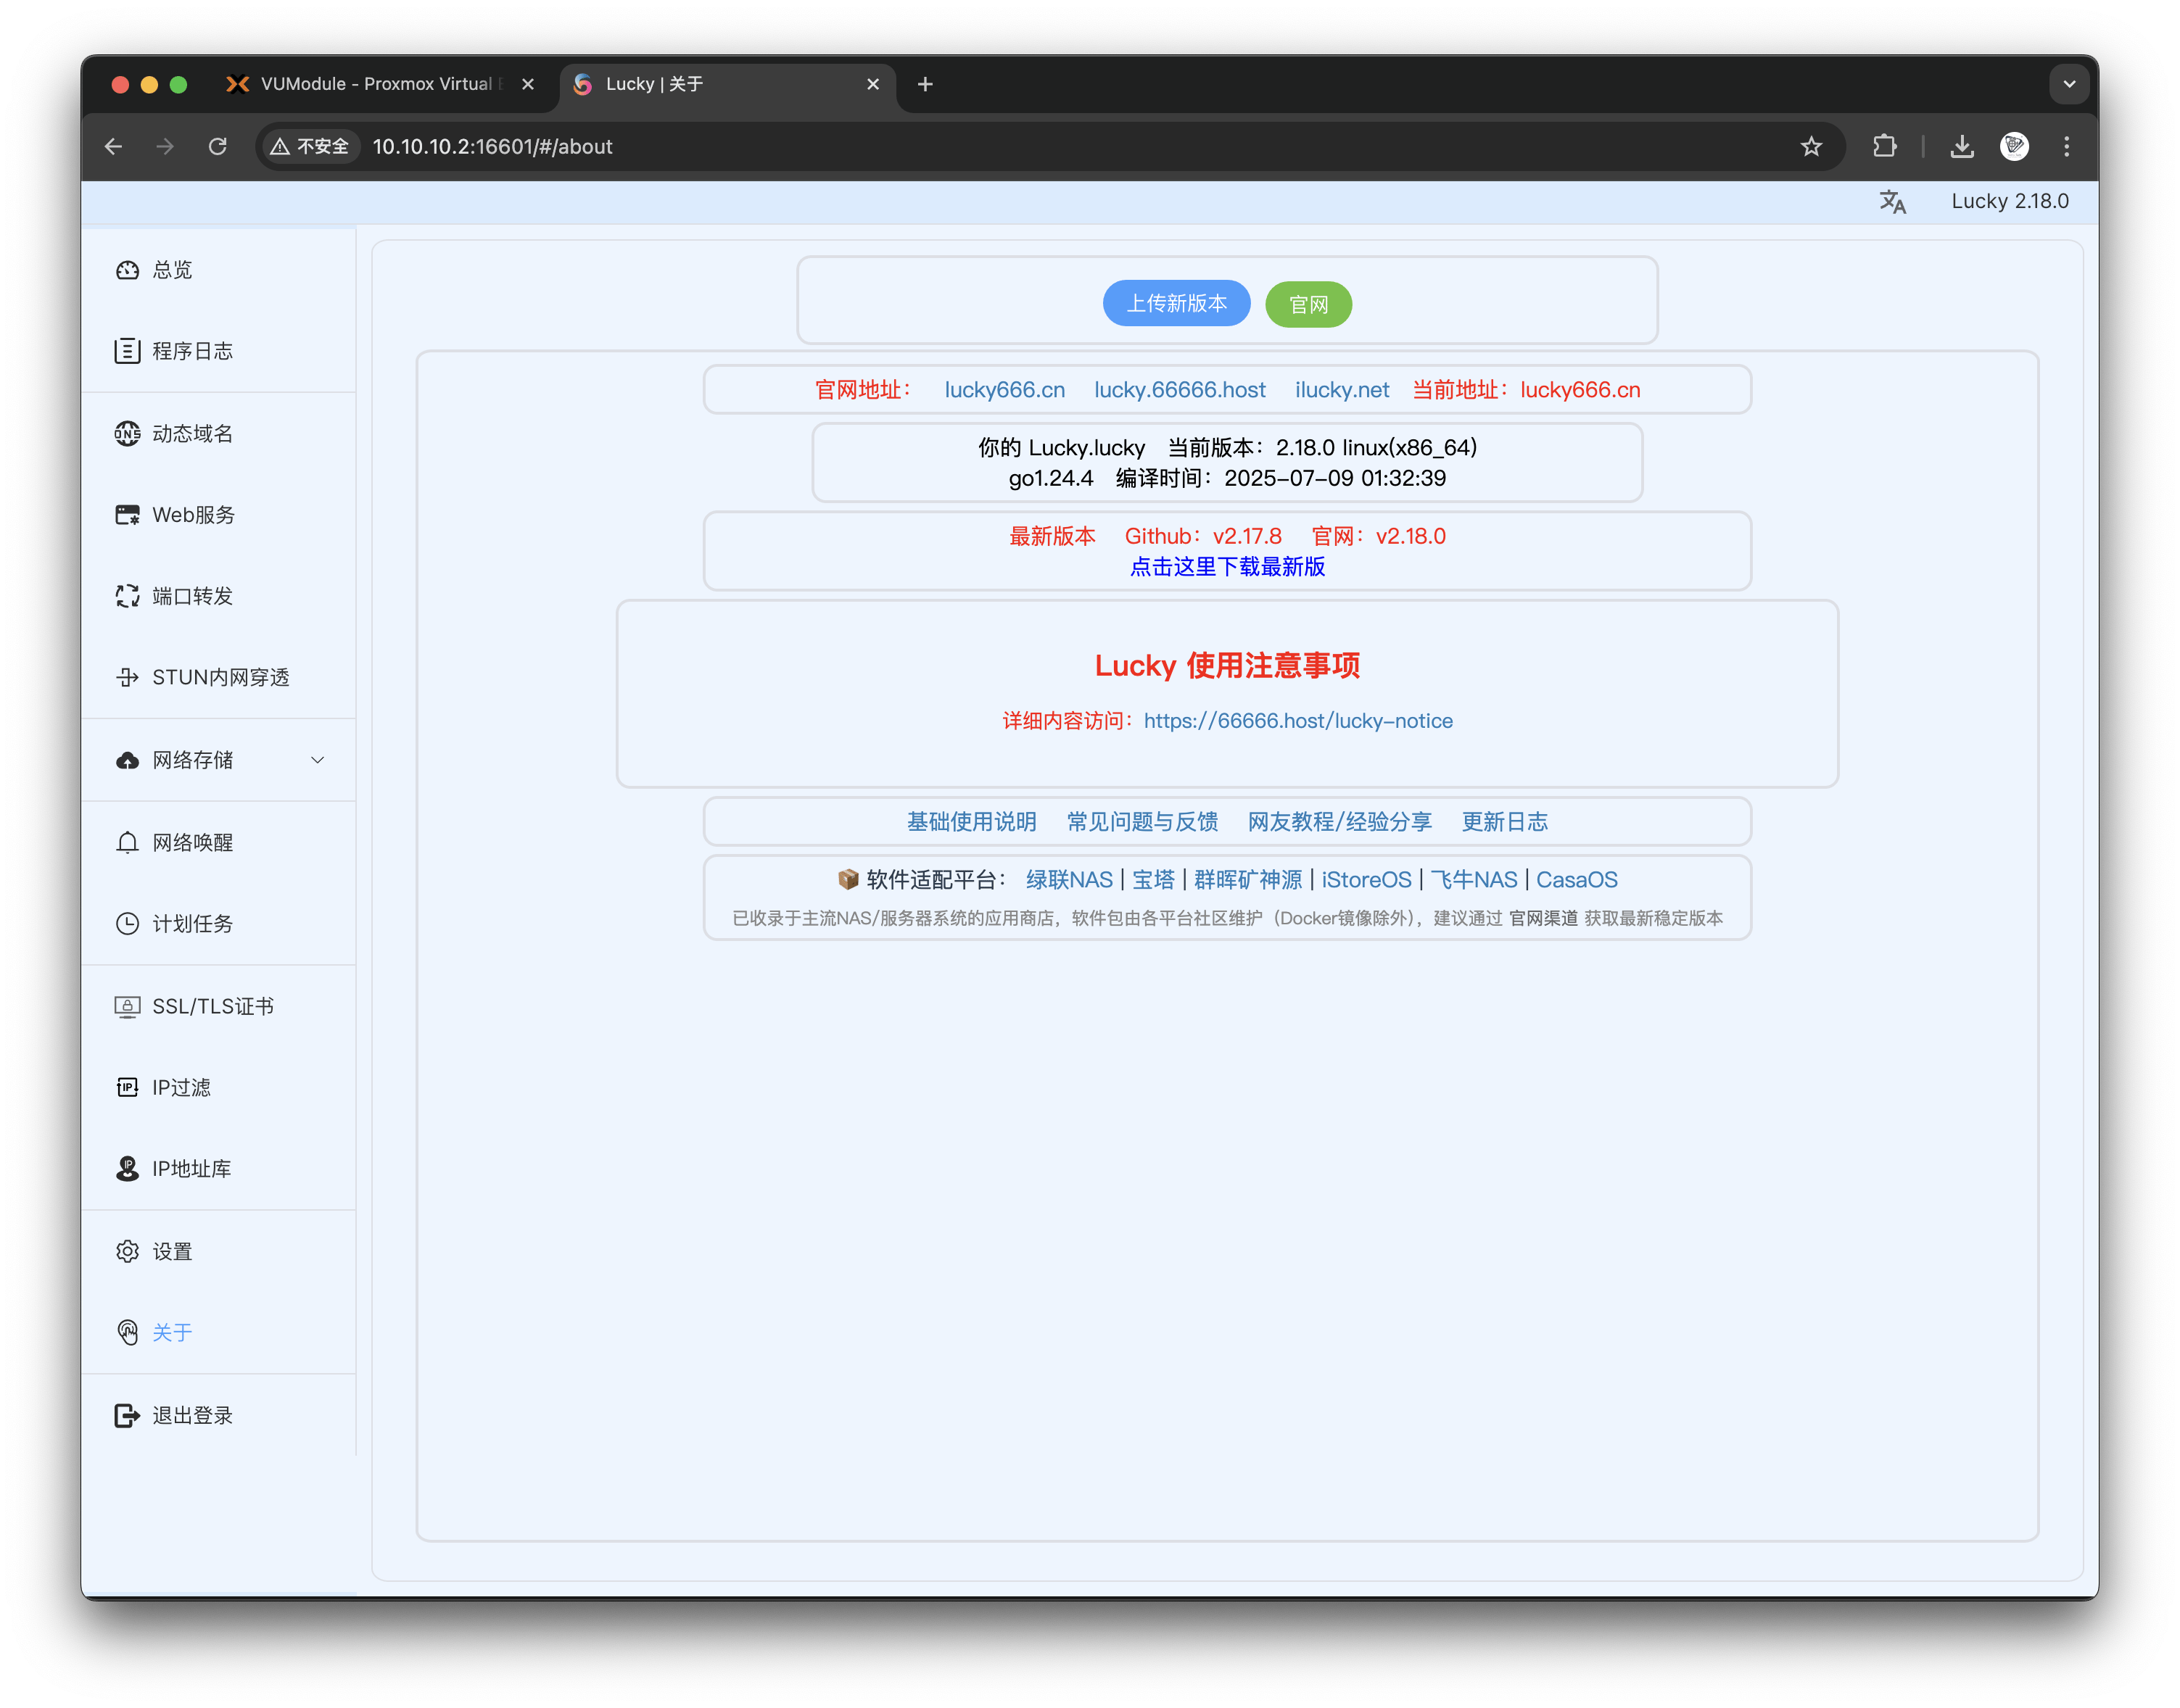Click the green 官网 button
The image size is (2180, 1708).
point(1308,304)
